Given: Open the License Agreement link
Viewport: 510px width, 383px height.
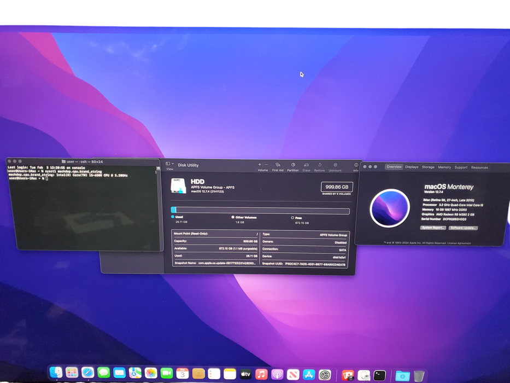Looking at the screenshot, I should tap(459, 243).
